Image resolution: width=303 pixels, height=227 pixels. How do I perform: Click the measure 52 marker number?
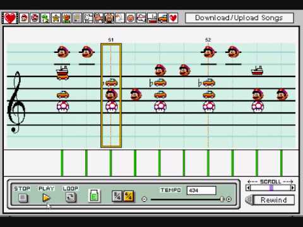[208, 40]
